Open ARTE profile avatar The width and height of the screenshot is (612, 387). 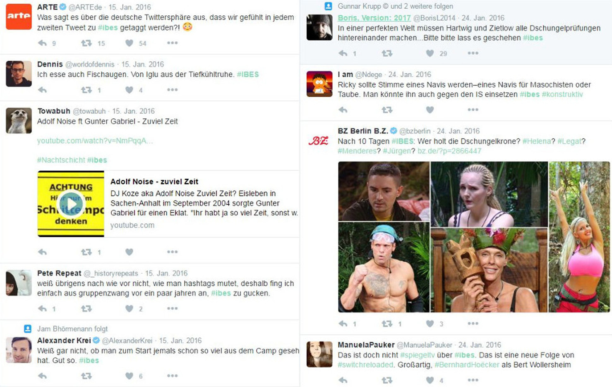(x=19, y=17)
